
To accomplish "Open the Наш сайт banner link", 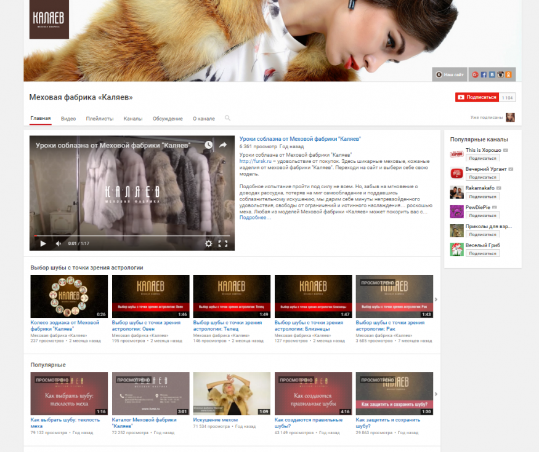I will pyautogui.click(x=450, y=74).
